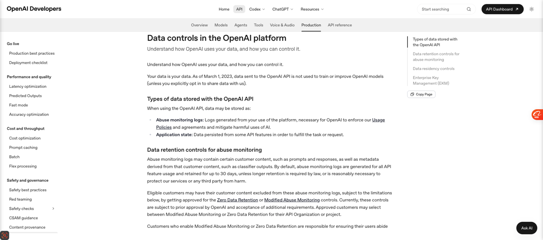Expand the Safety checks sidebar chevron

53,209
